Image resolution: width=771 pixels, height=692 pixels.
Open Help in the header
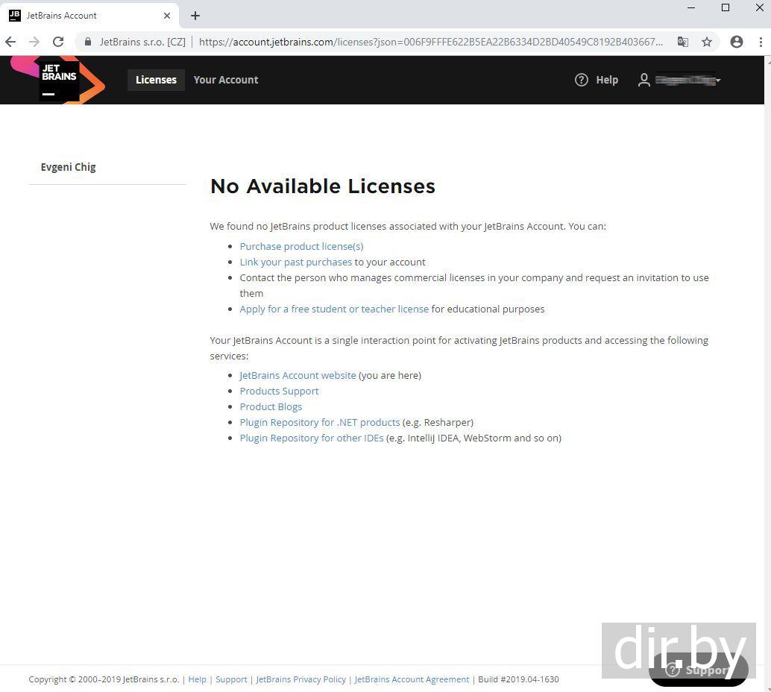597,80
